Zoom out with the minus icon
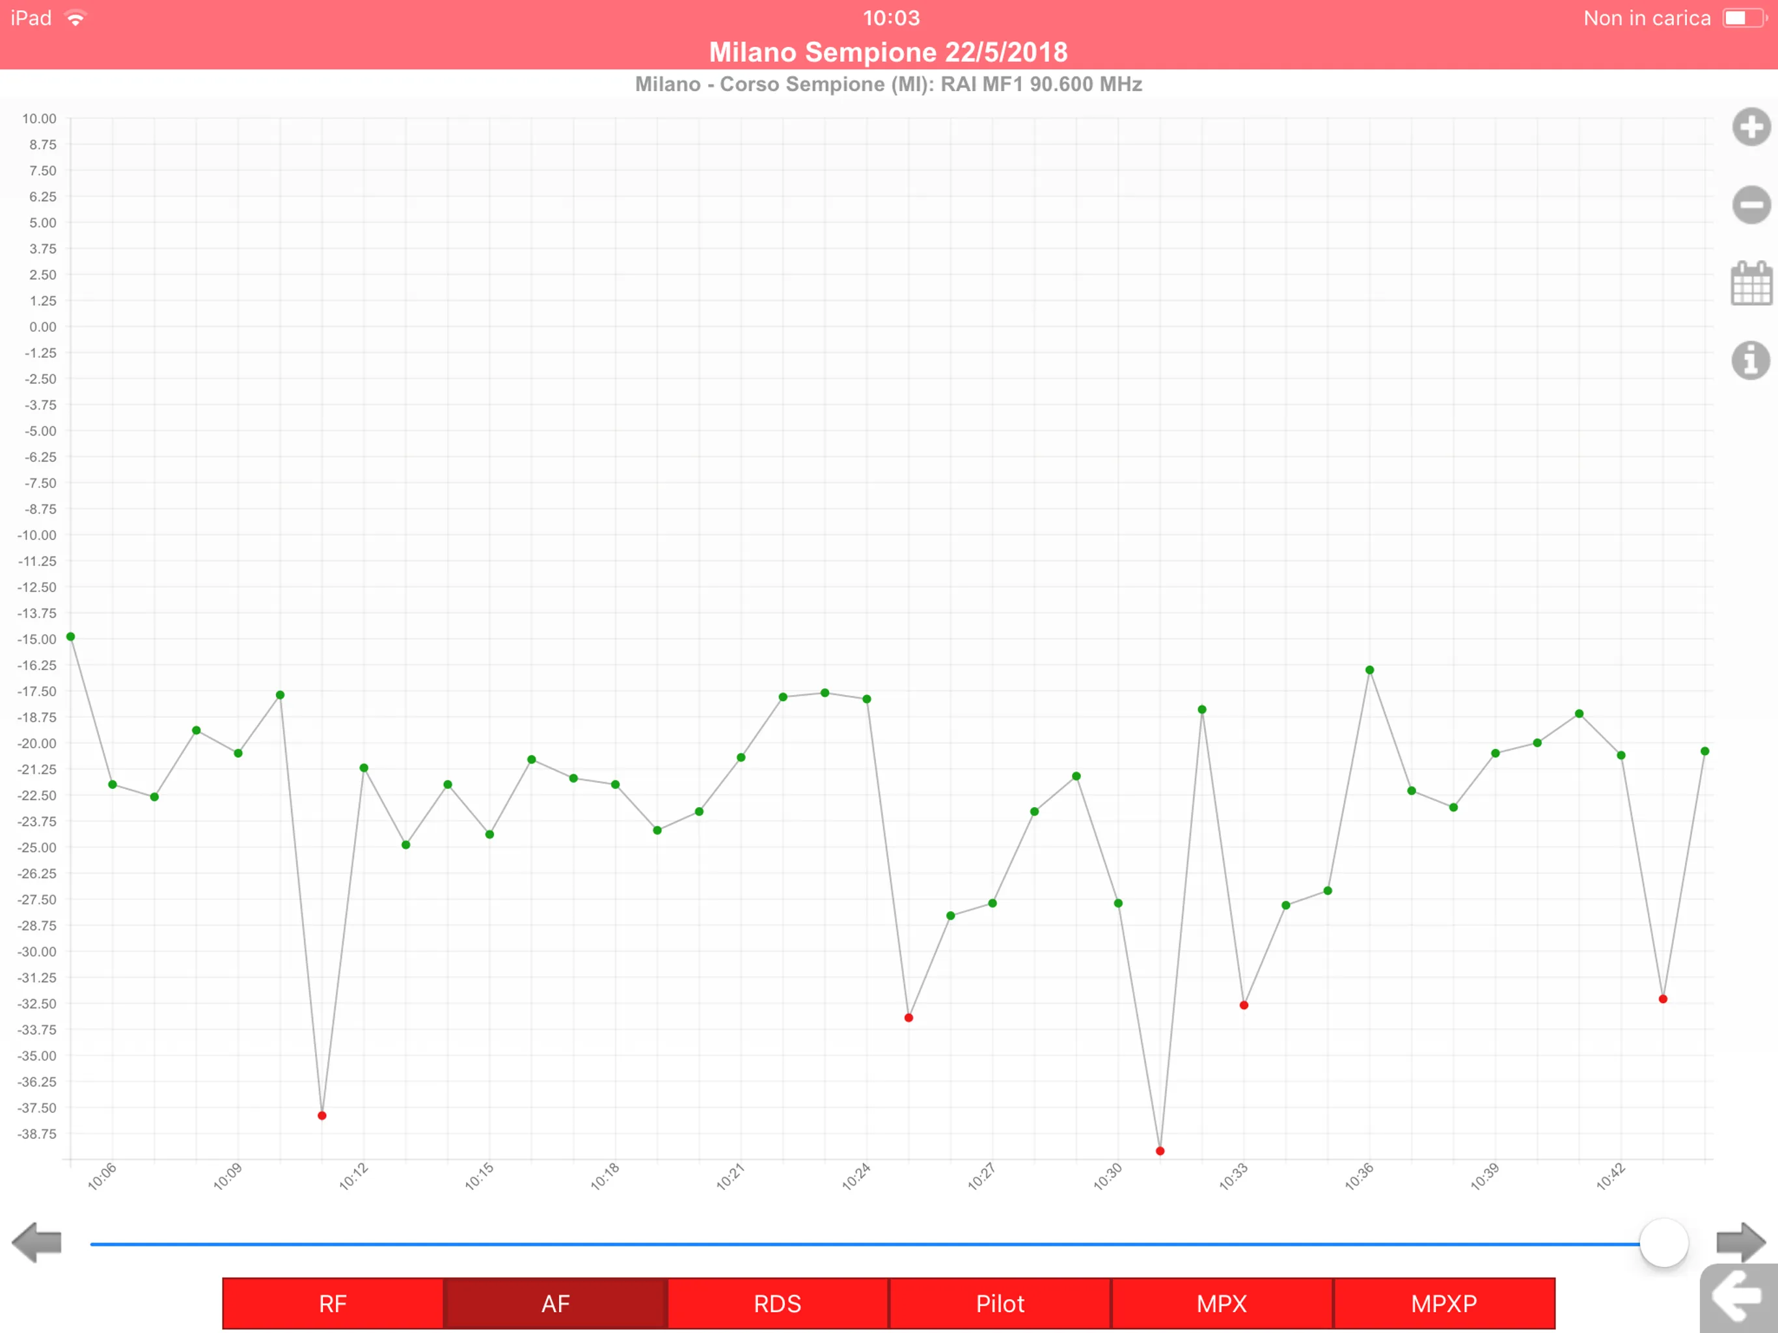Image resolution: width=1778 pixels, height=1333 pixels. [1751, 204]
